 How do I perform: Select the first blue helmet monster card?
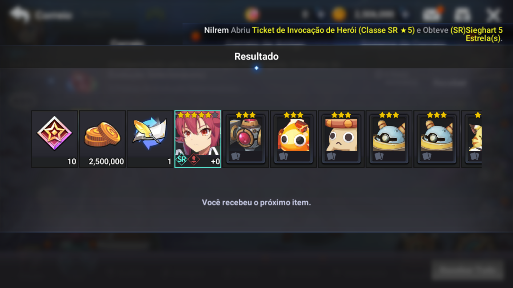pos(389,139)
